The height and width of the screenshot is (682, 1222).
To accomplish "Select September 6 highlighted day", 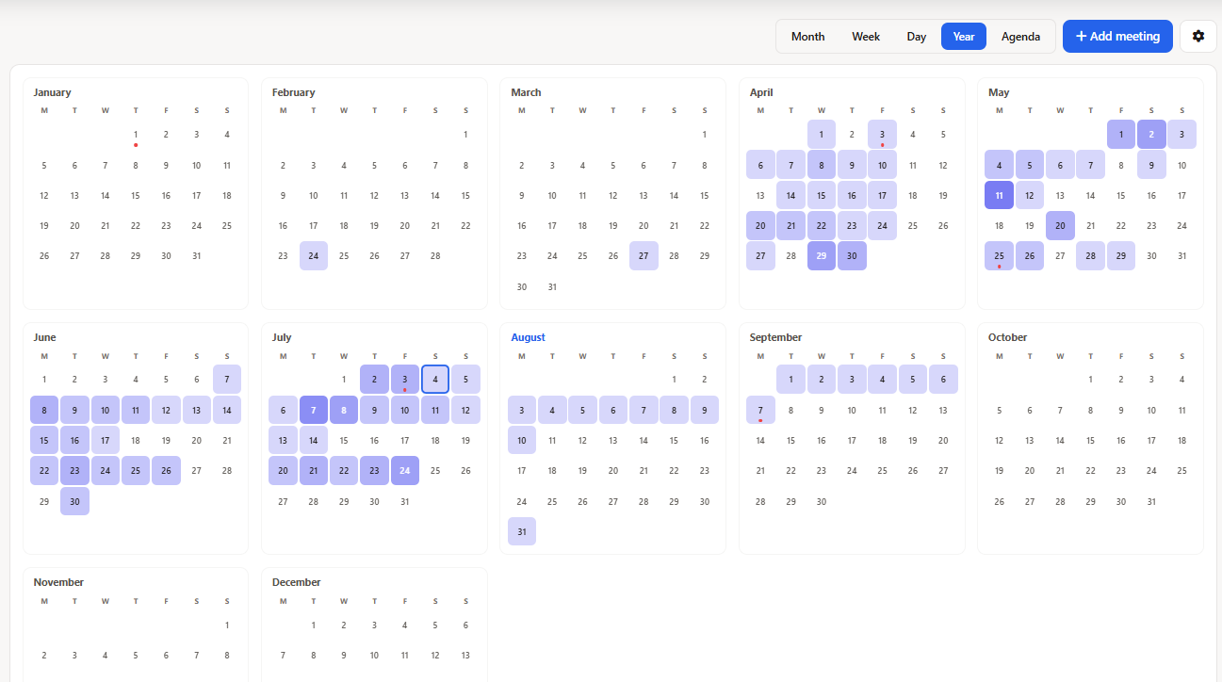I will click(943, 380).
